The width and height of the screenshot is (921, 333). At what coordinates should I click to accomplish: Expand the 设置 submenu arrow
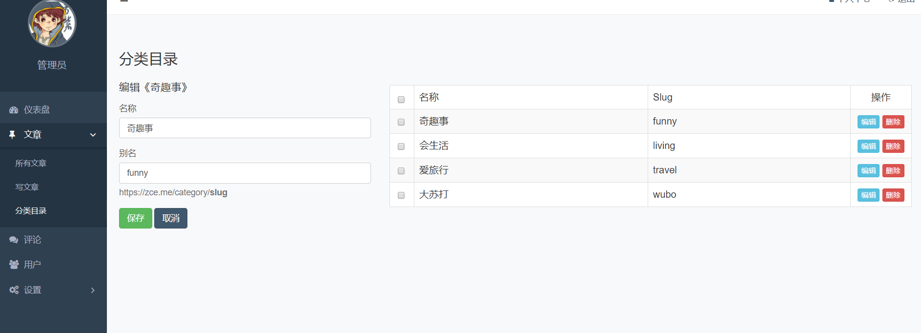click(93, 290)
